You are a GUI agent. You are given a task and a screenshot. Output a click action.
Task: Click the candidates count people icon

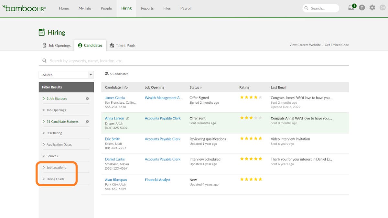point(107,74)
